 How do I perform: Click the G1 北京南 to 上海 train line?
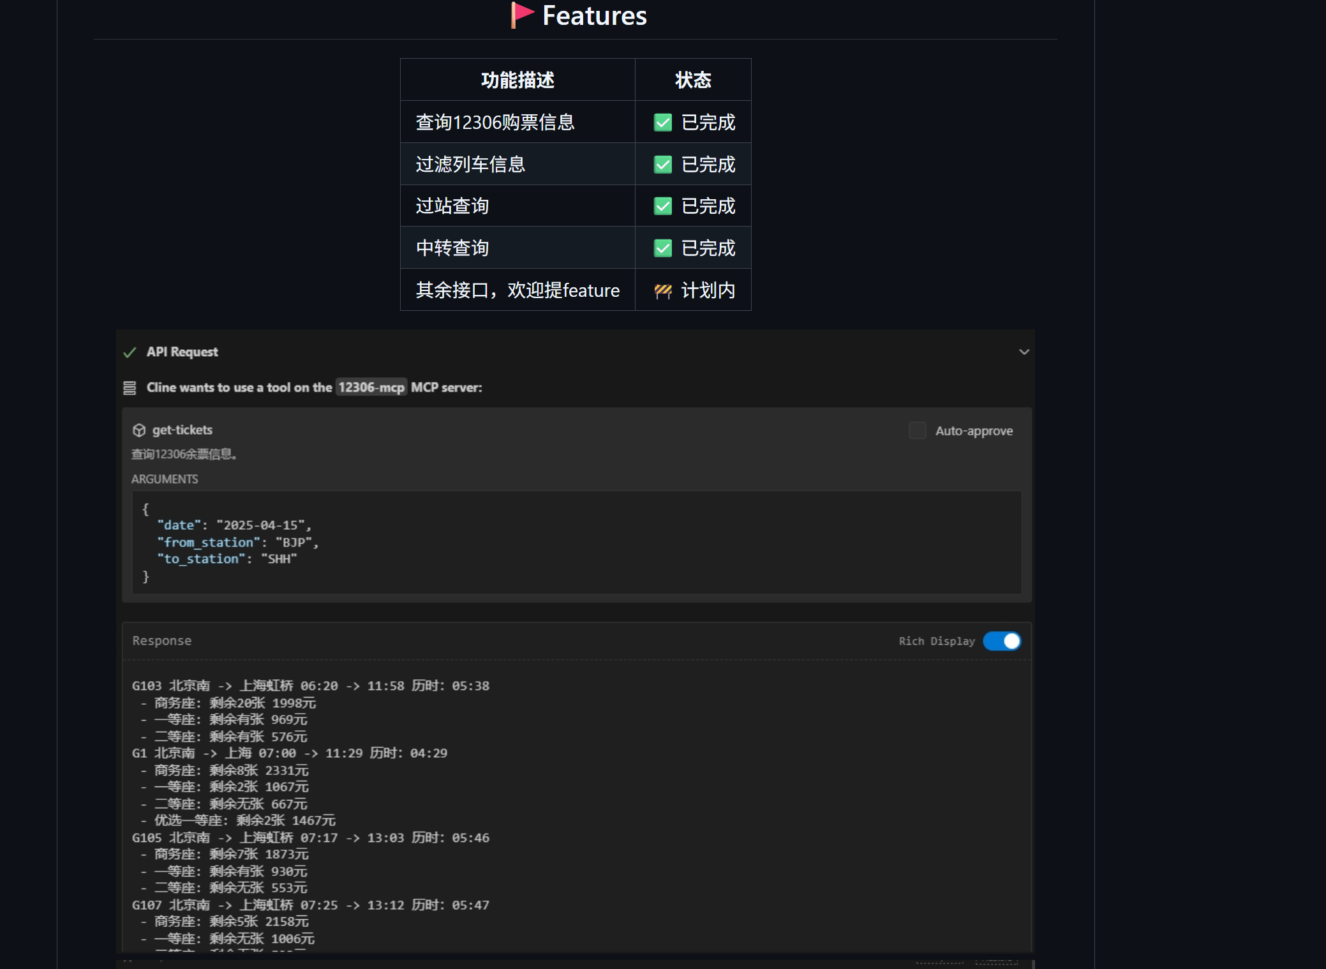pos(290,753)
